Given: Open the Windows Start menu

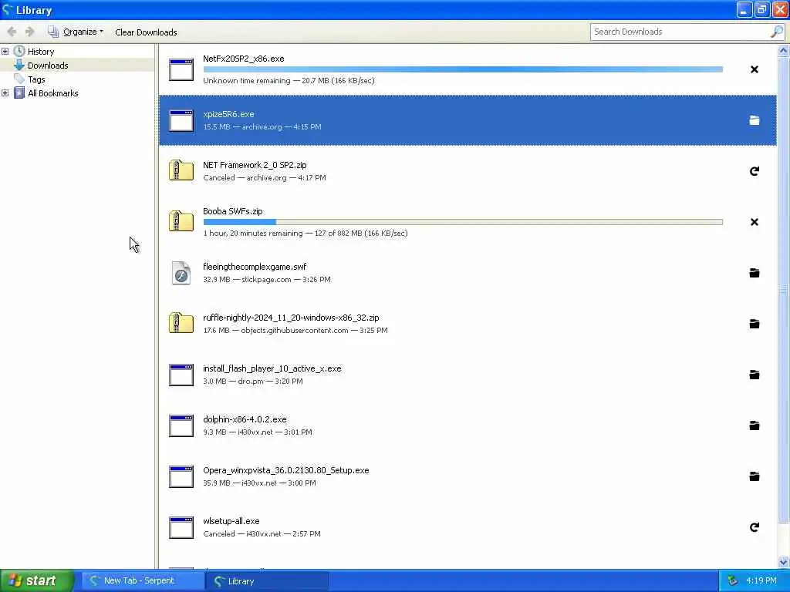Looking at the screenshot, I should (37, 580).
